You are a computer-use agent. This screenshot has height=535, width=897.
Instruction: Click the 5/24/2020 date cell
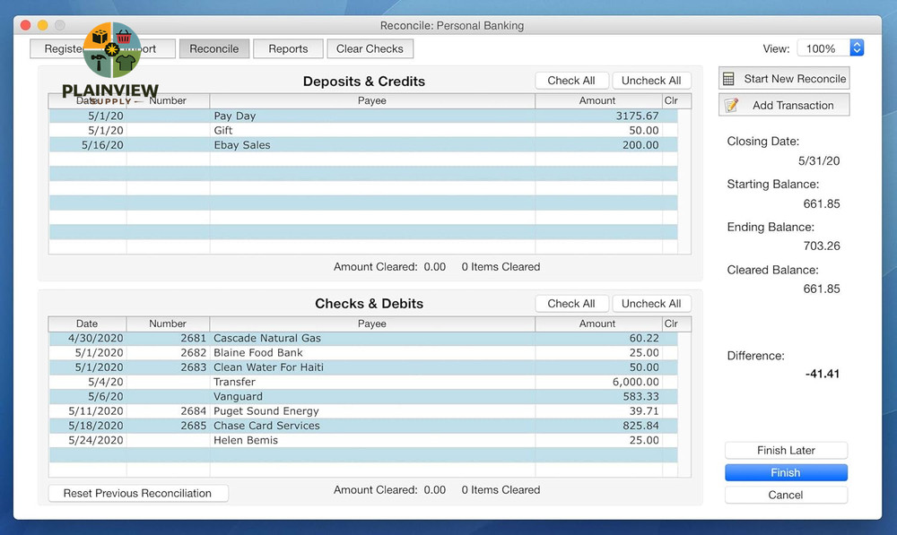coord(96,440)
